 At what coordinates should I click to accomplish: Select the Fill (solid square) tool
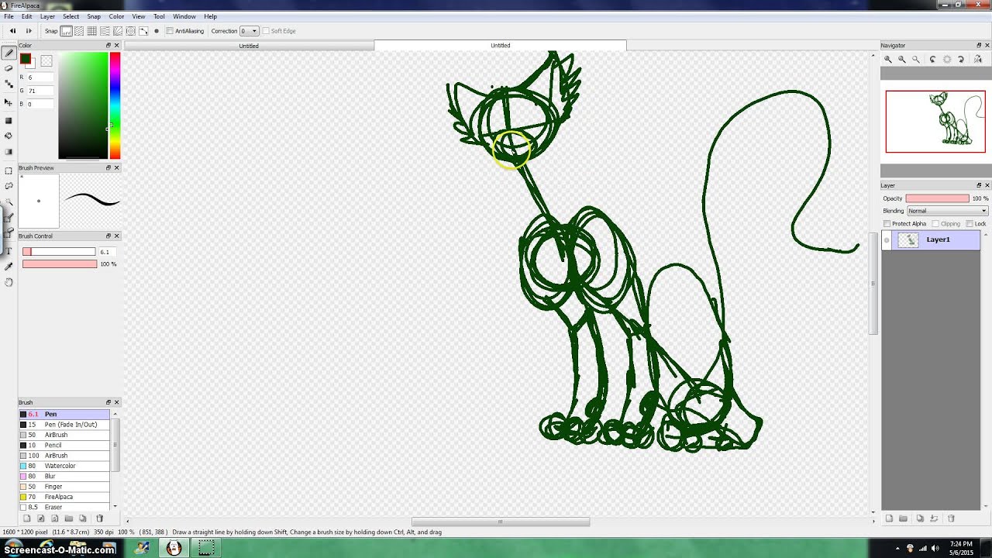[x=9, y=121]
